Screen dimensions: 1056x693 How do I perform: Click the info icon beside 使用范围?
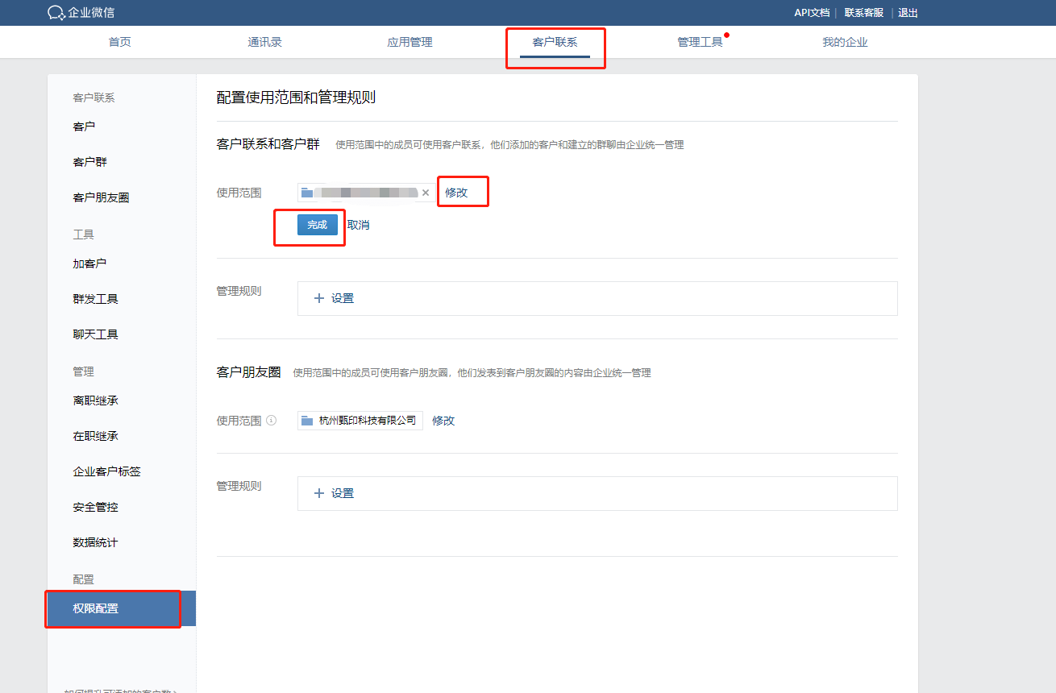click(x=272, y=420)
